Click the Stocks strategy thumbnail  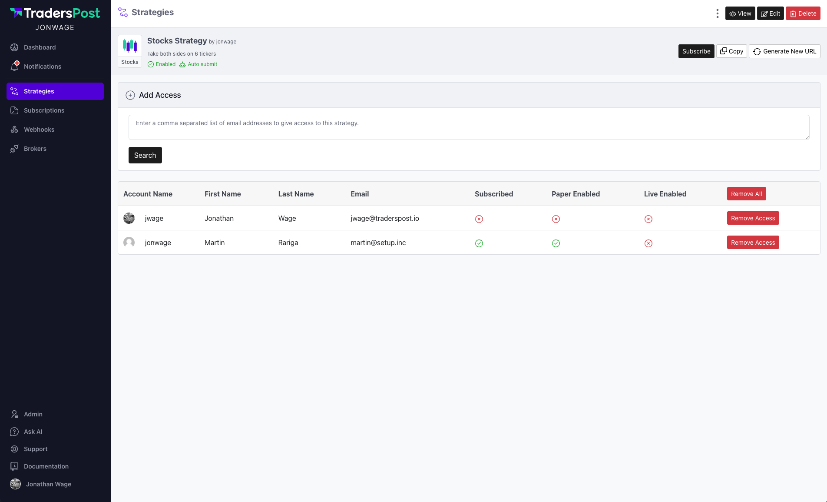(130, 51)
